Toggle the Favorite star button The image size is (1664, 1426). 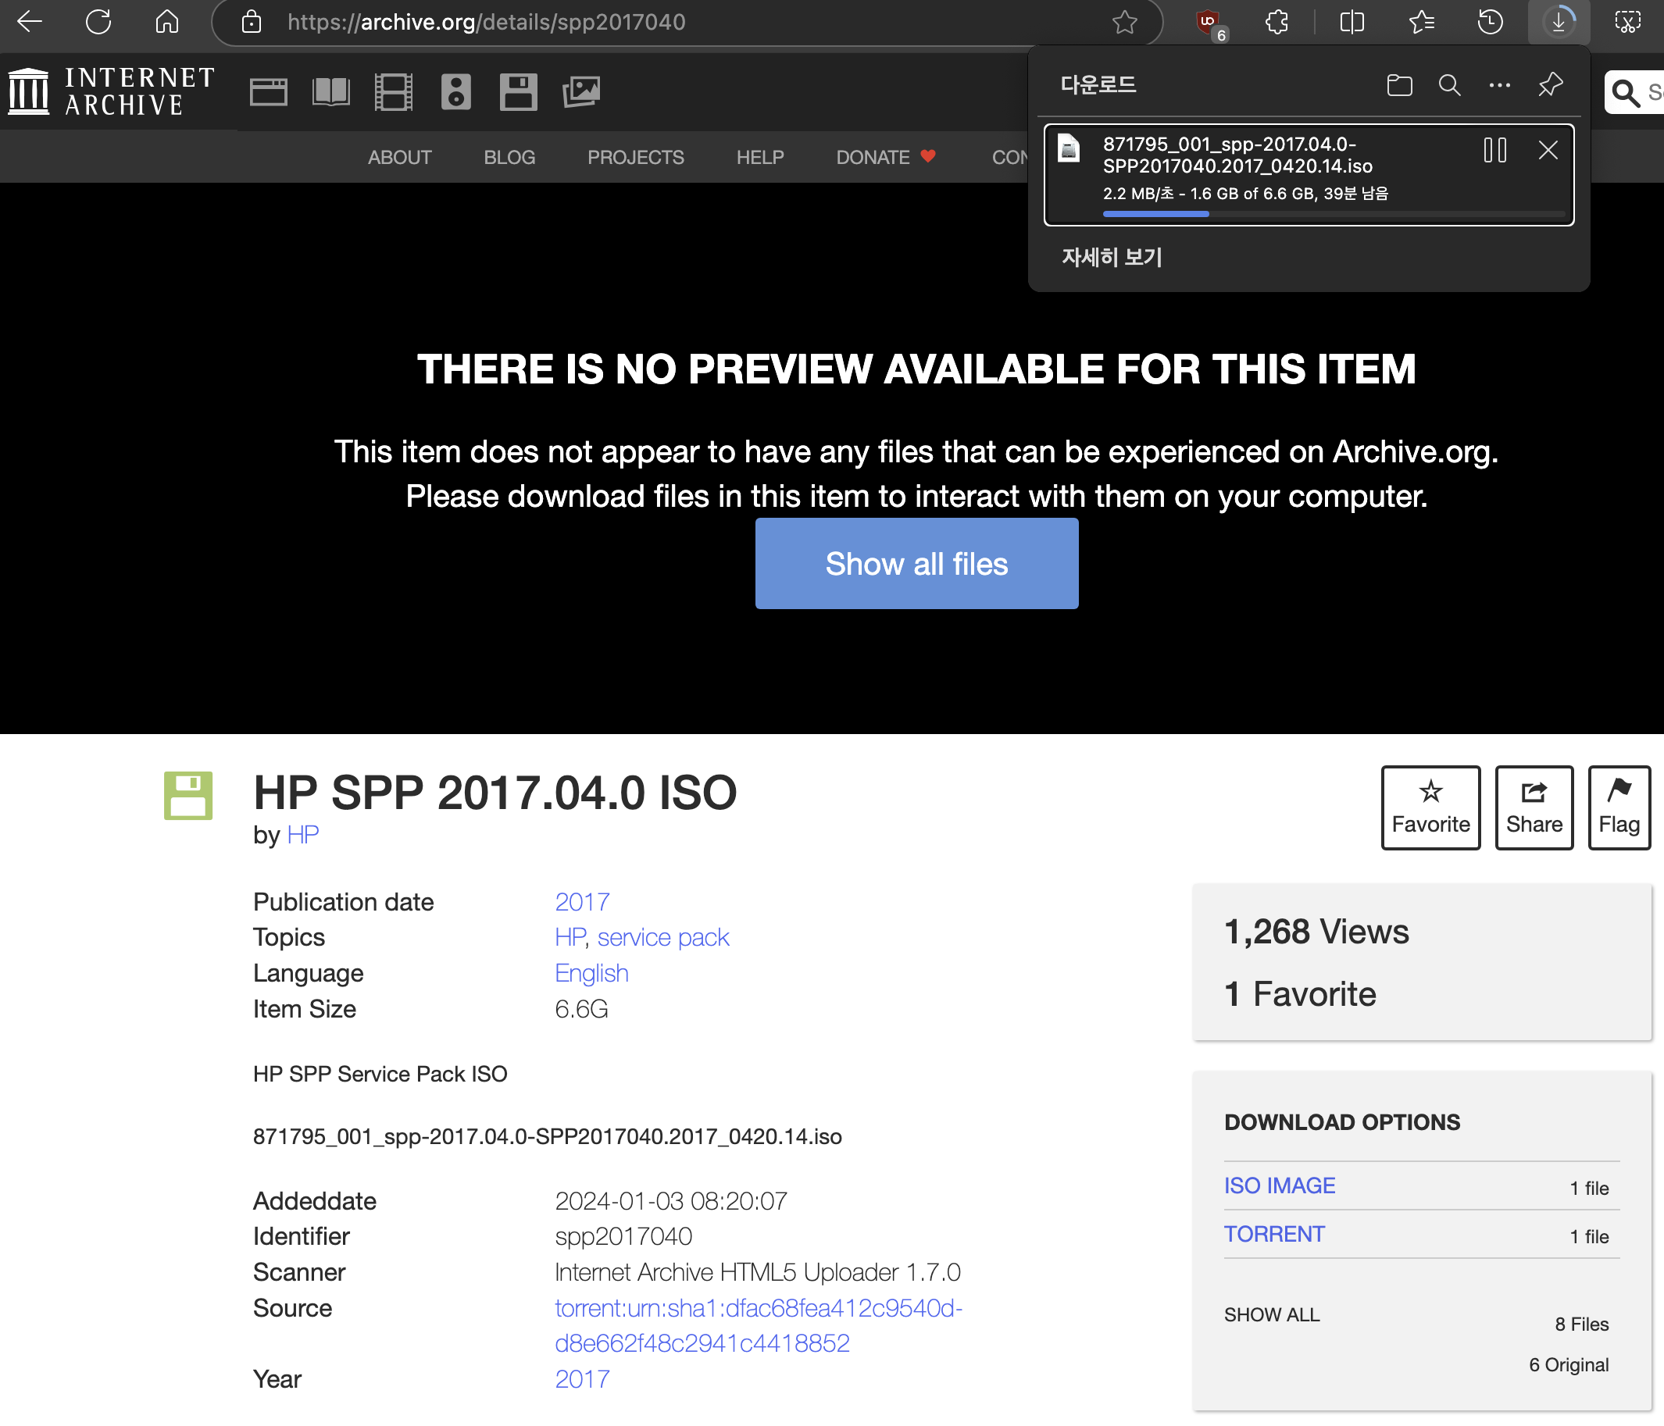click(x=1430, y=807)
